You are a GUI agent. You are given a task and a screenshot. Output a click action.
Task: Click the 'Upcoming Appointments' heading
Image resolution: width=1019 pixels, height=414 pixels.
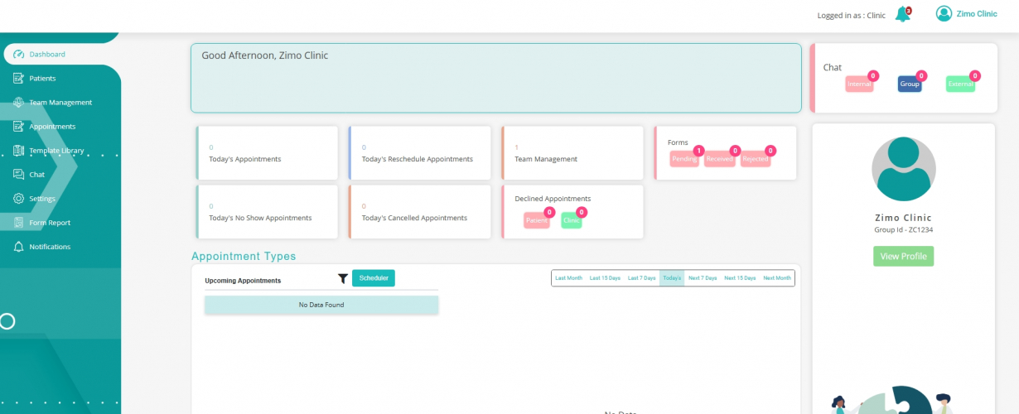tap(243, 281)
